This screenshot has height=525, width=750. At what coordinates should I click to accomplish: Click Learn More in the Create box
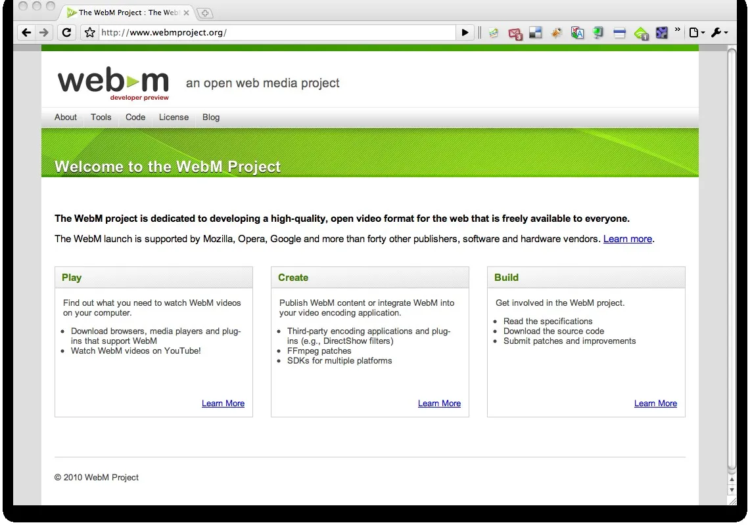(439, 403)
